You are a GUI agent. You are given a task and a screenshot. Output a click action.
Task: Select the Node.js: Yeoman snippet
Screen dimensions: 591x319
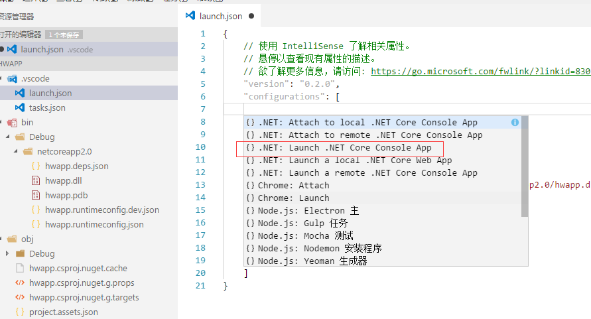pyautogui.click(x=383, y=261)
